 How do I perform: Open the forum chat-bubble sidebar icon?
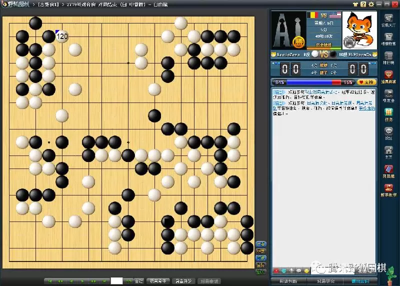click(389, 133)
